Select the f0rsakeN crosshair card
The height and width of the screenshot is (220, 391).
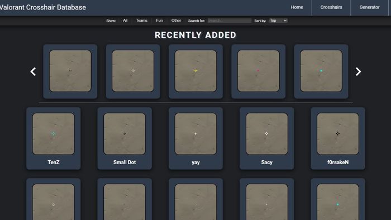[x=338, y=138]
